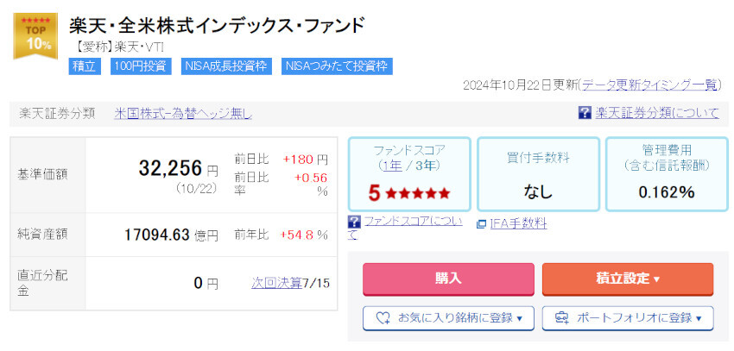Viewport: 734px width, 351px height.
Task: Click the question mark icon beside 楽天証券分類について
Action: tap(585, 113)
